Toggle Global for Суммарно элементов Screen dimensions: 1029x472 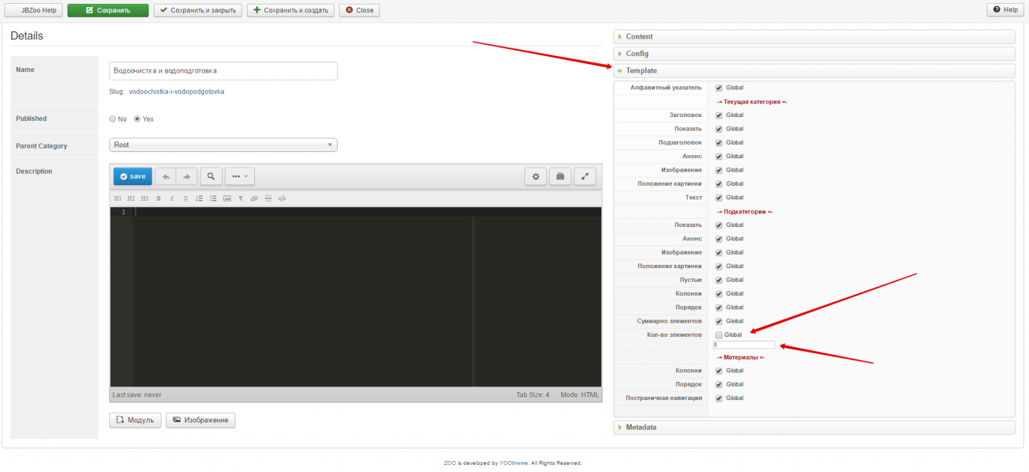coord(719,322)
